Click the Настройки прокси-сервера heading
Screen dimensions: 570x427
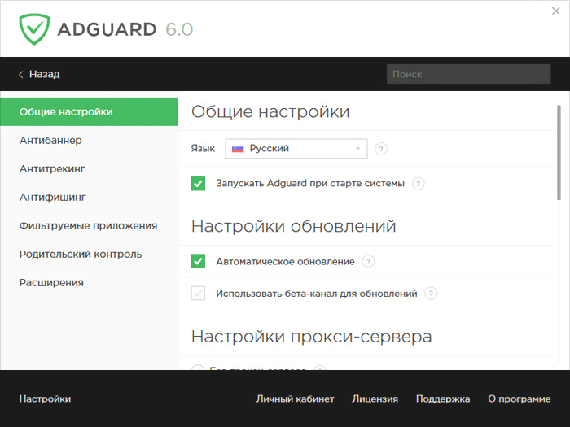(x=312, y=337)
